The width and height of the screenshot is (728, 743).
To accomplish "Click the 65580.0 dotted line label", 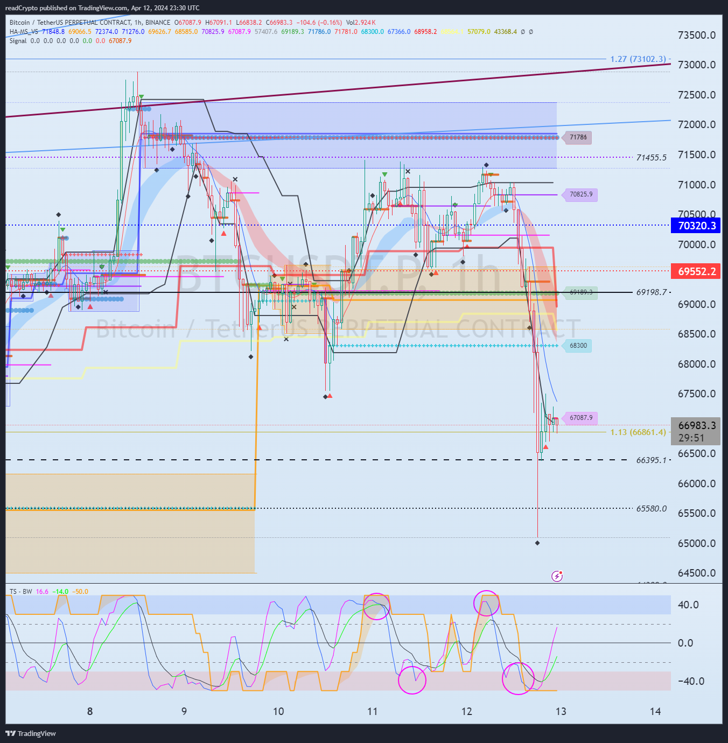I will pyautogui.click(x=652, y=509).
